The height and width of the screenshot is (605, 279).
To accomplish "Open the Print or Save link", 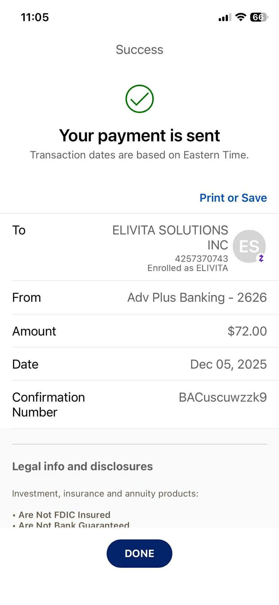I will click(x=233, y=198).
